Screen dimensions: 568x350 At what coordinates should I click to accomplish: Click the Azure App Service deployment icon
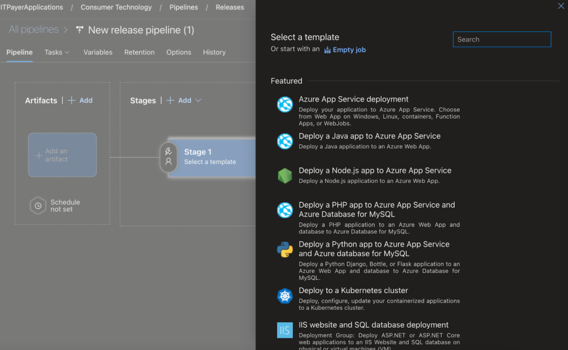(x=285, y=104)
